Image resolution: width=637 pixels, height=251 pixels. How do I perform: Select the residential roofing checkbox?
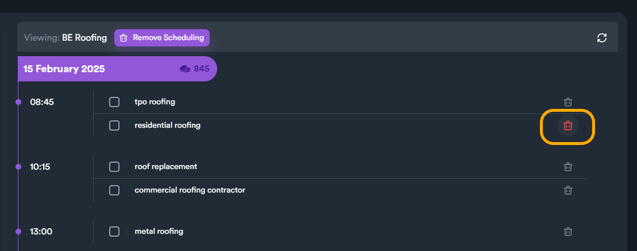tap(114, 125)
